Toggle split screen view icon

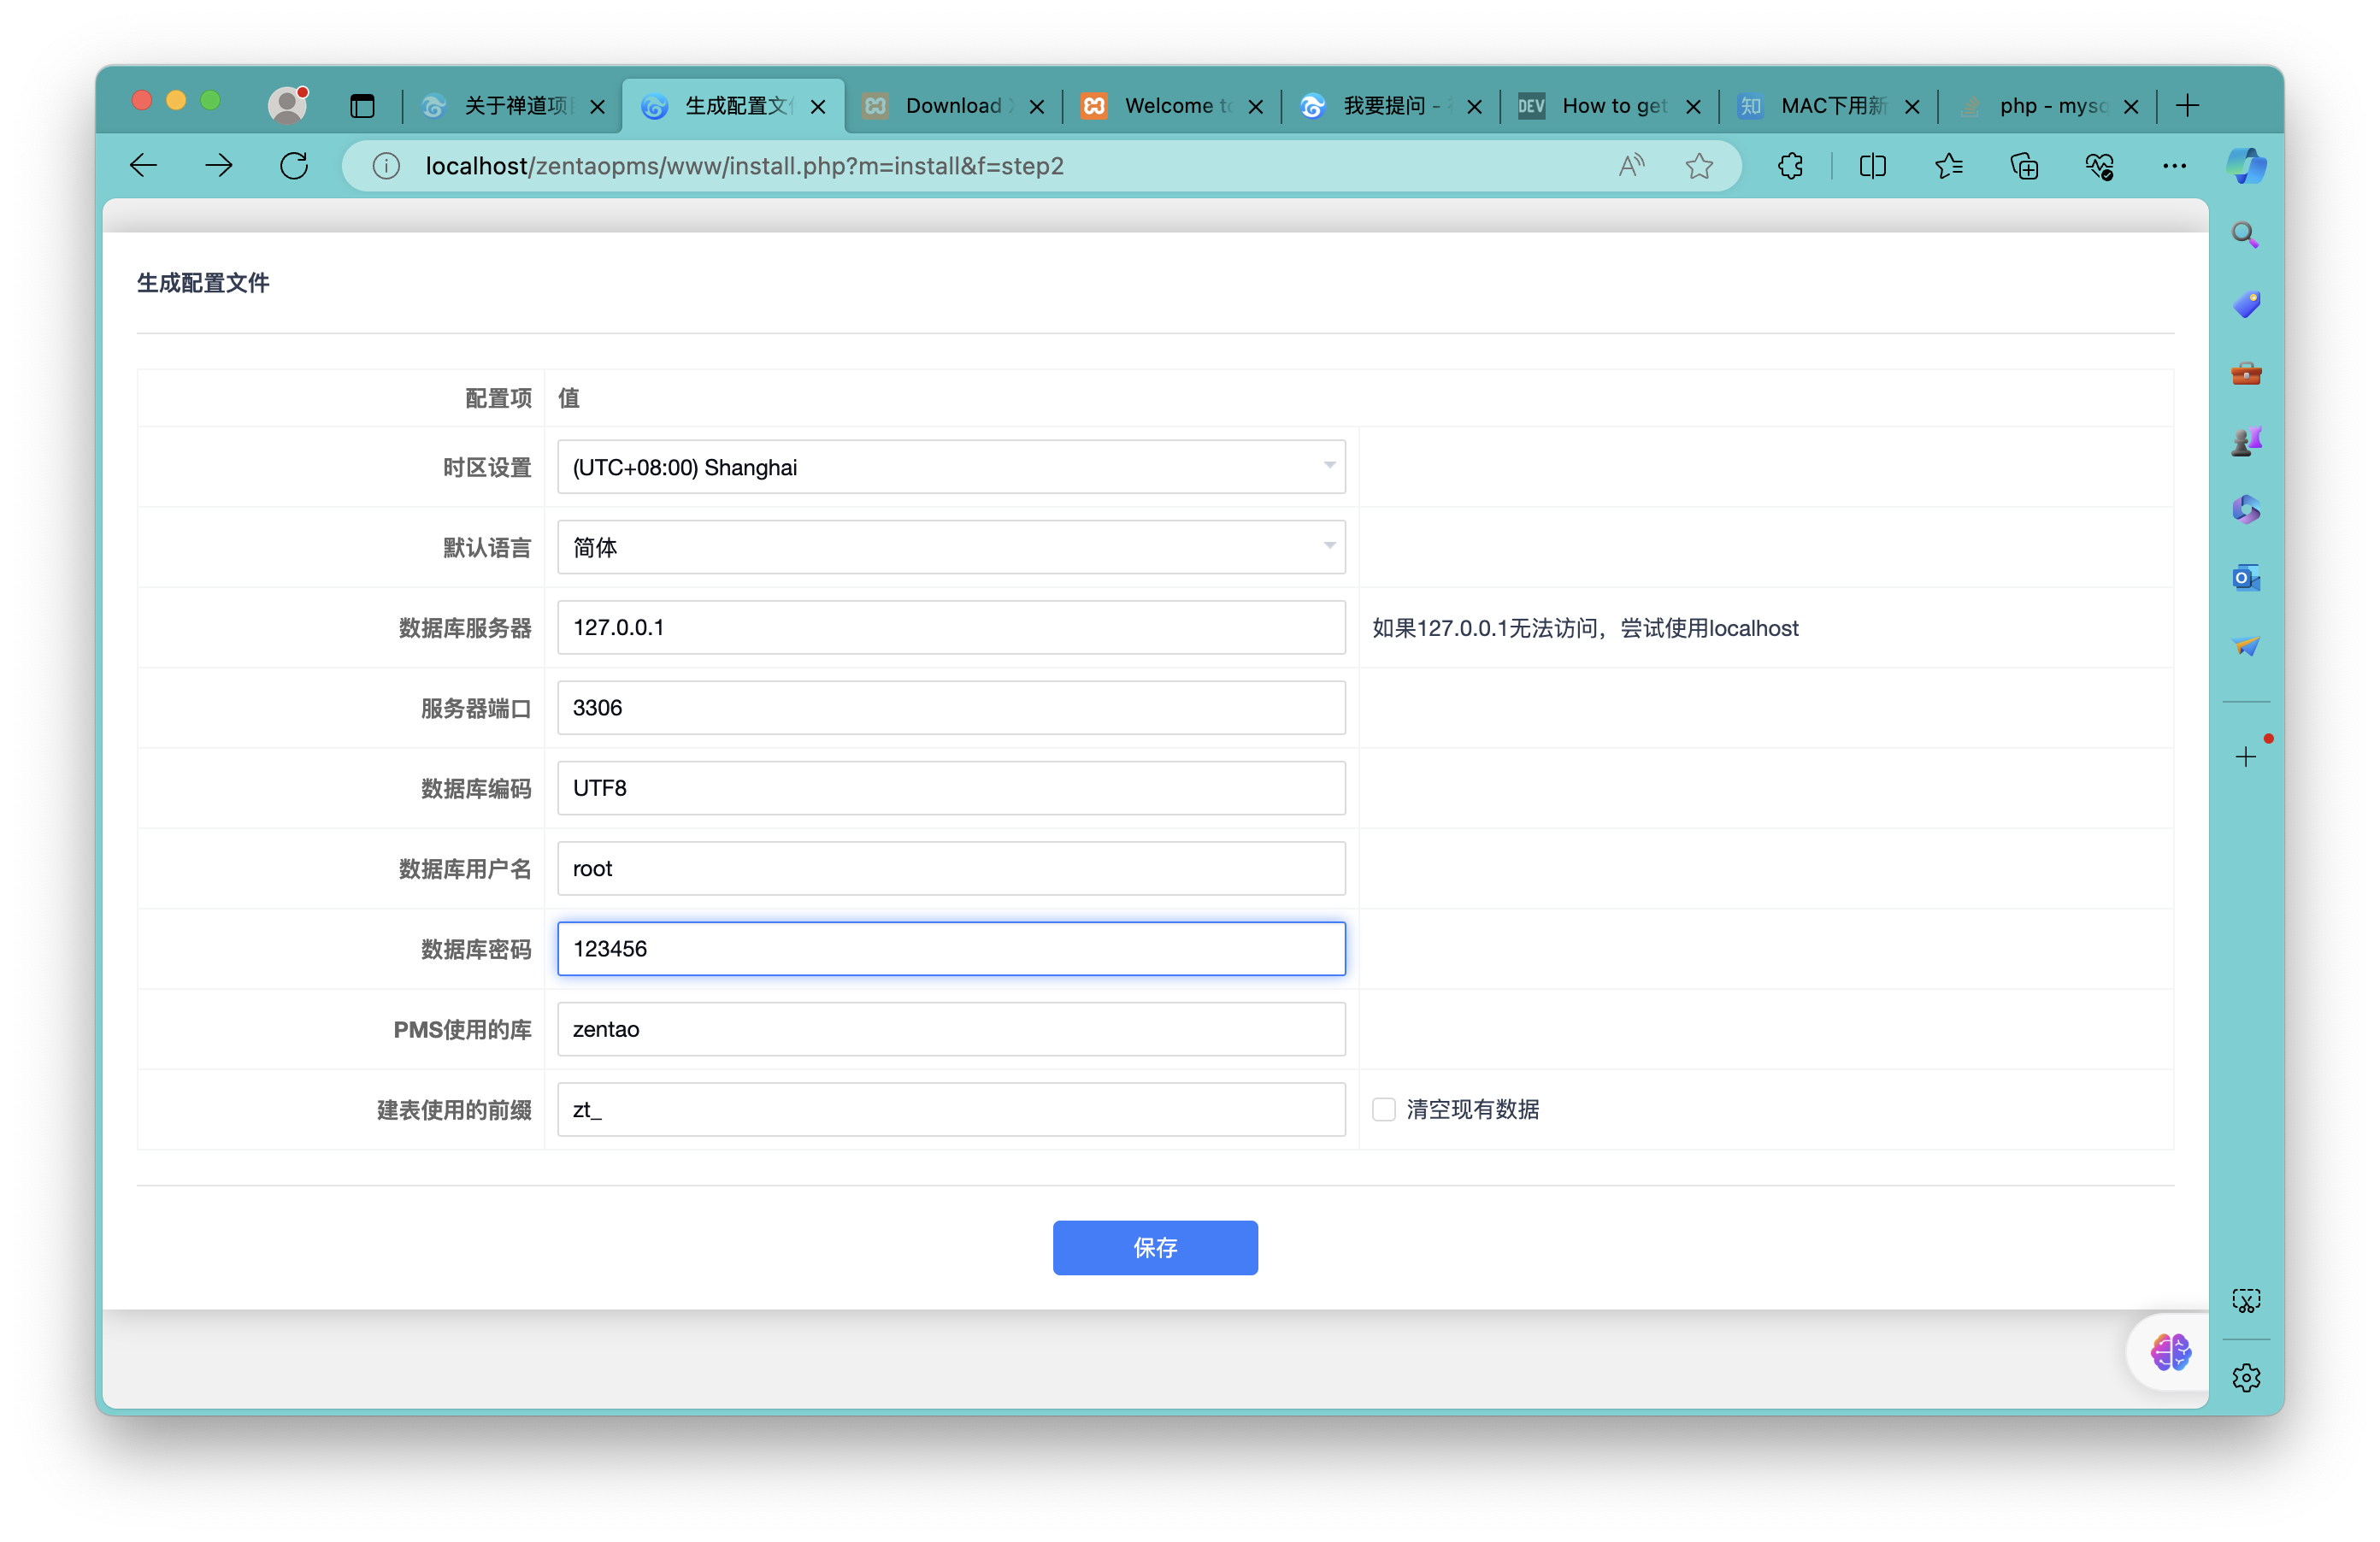[1872, 166]
